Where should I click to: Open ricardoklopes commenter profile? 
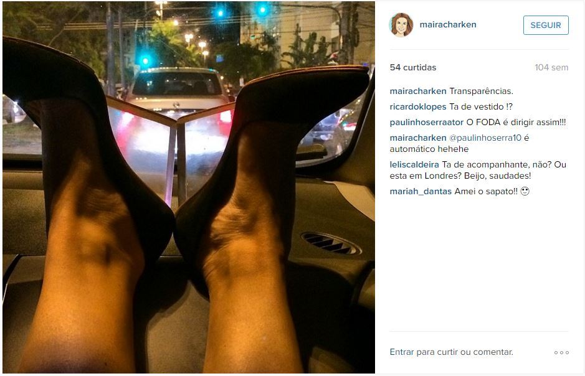pyautogui.click(x=418, y=106)
